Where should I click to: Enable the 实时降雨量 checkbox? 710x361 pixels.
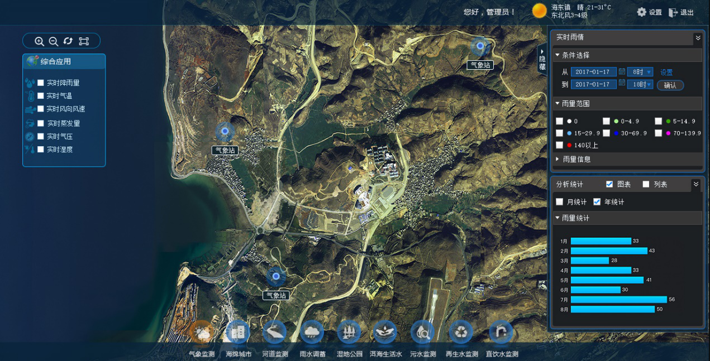click(x=41, y=83)
